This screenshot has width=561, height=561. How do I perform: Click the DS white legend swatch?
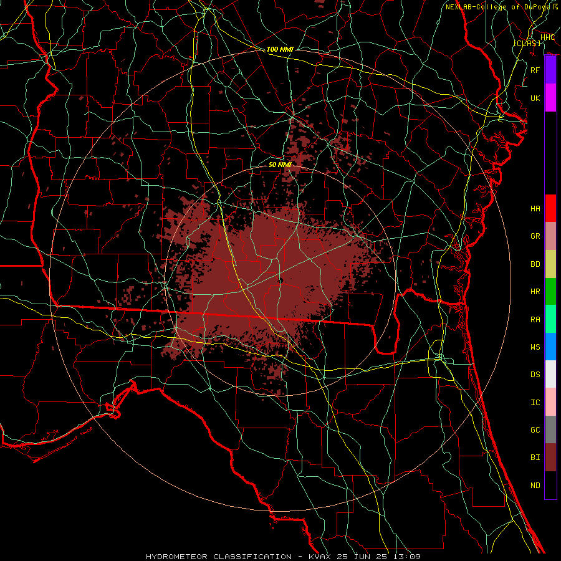tap(550, 374)
